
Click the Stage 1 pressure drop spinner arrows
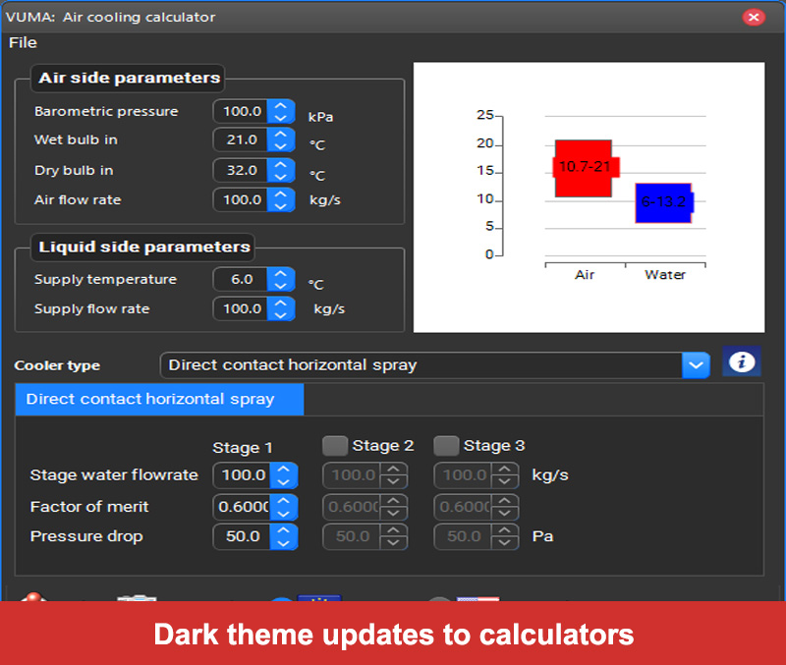284,536
